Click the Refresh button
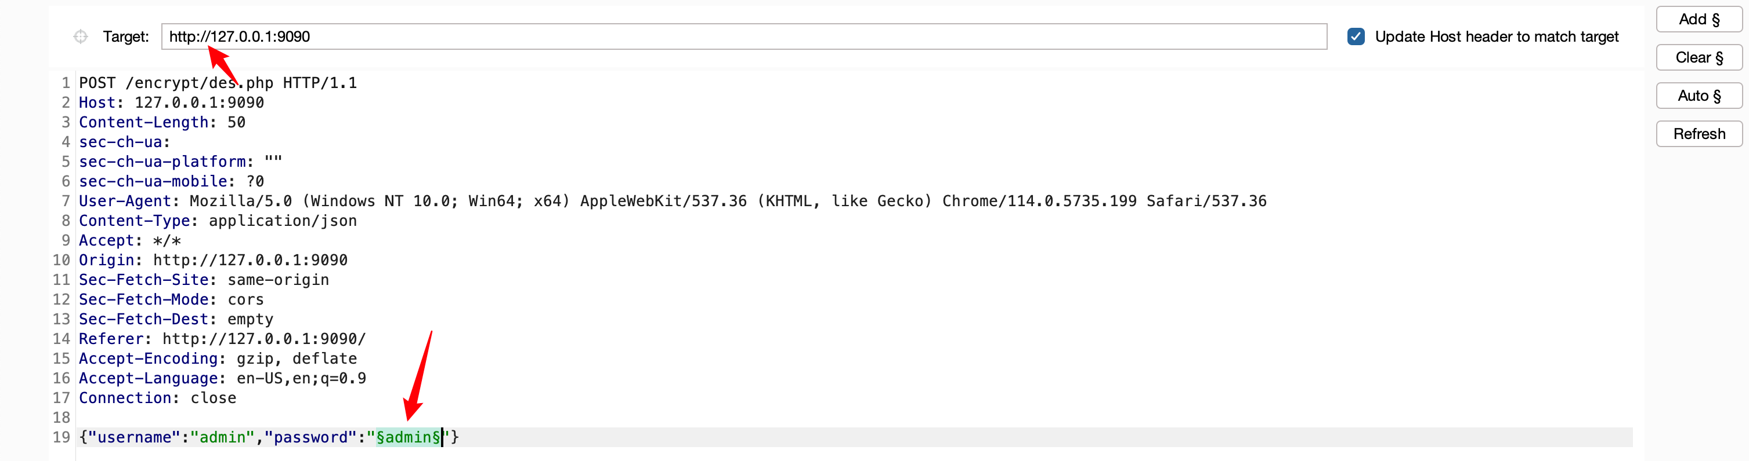This screenshot has width=1749, height=461. [x=1699, y=134]
